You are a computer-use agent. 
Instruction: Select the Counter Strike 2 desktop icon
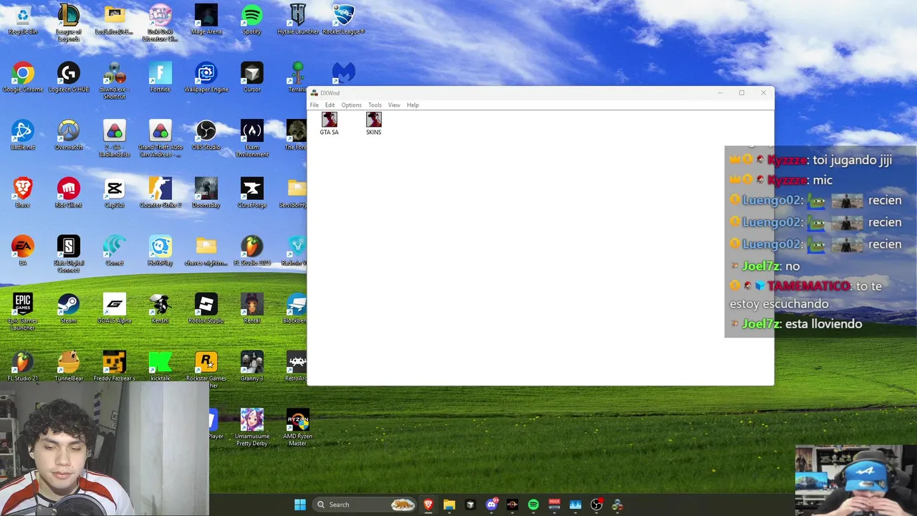[160, 193]
